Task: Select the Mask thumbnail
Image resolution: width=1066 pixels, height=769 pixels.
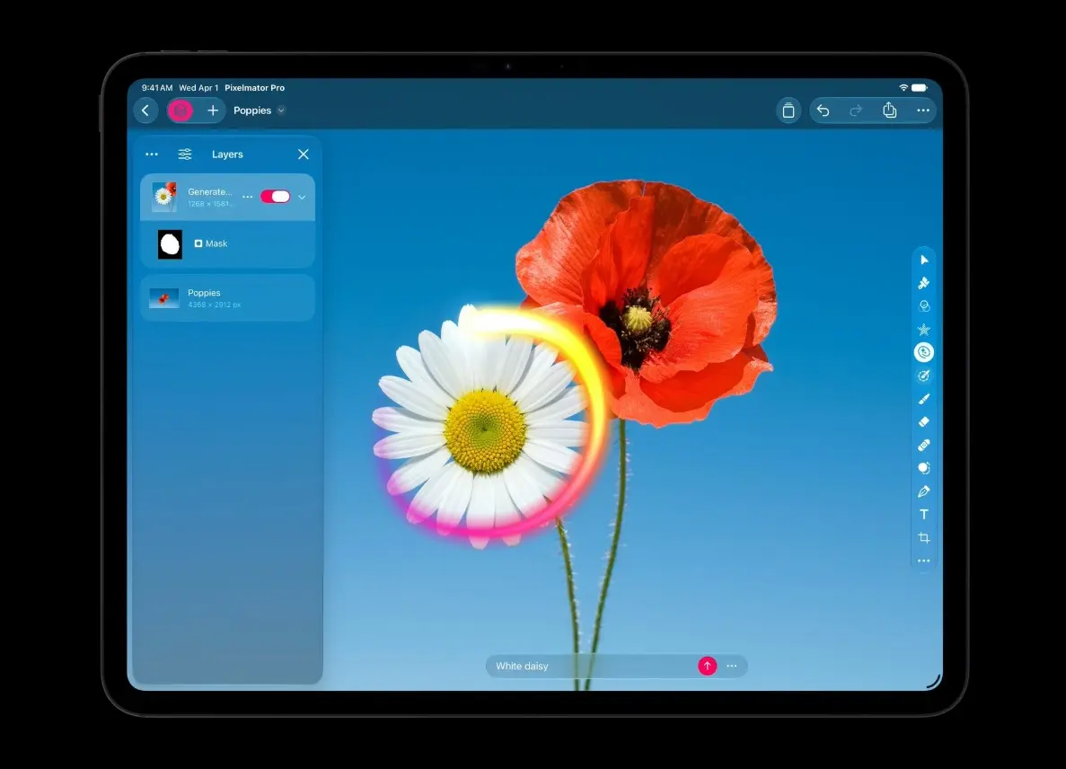Action: coord(170,244)
